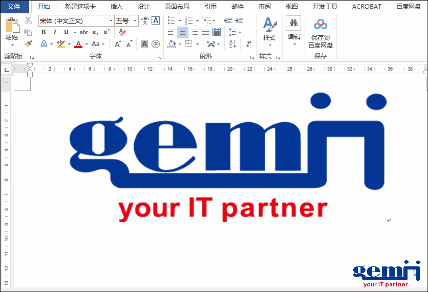Click the Grow Font icon
Image resolution: width=428 pixels, height=292 pixels.
pos(118,44)
